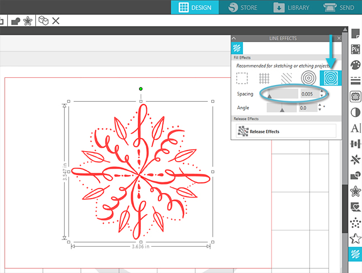
Task: Click the Spacing slider handle
Action: coord(269,96)
